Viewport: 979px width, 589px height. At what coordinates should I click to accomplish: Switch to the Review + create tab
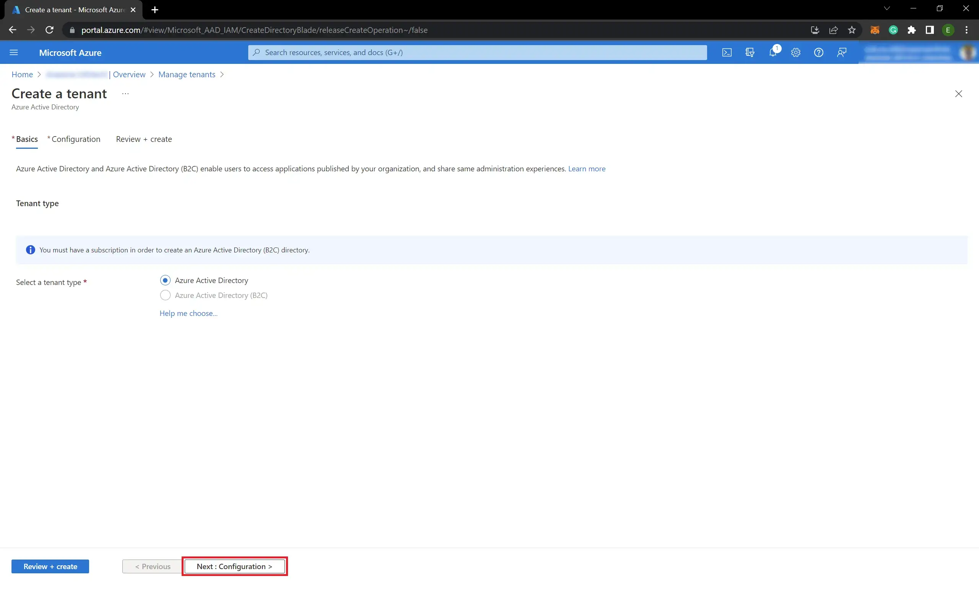144,139
